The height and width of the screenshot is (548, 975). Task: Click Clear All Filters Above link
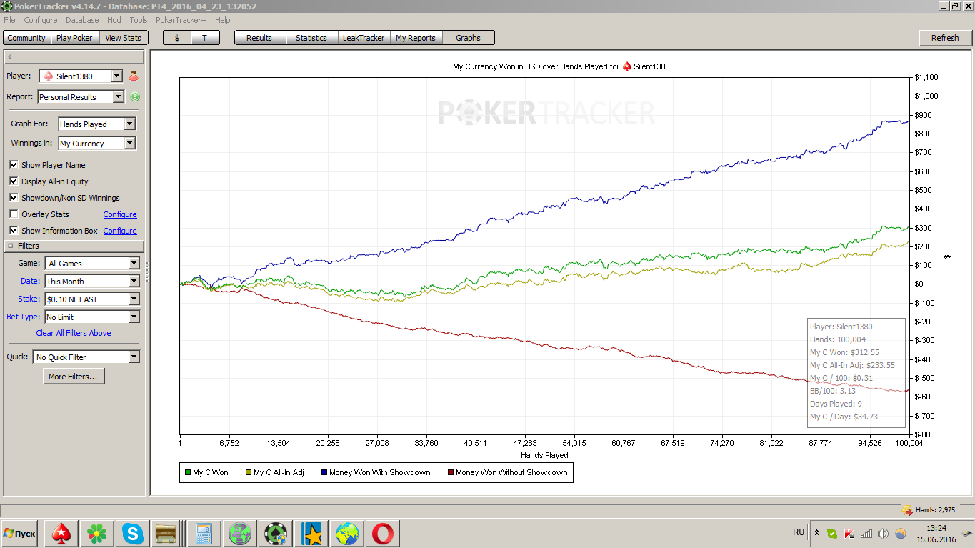point(74,333)
